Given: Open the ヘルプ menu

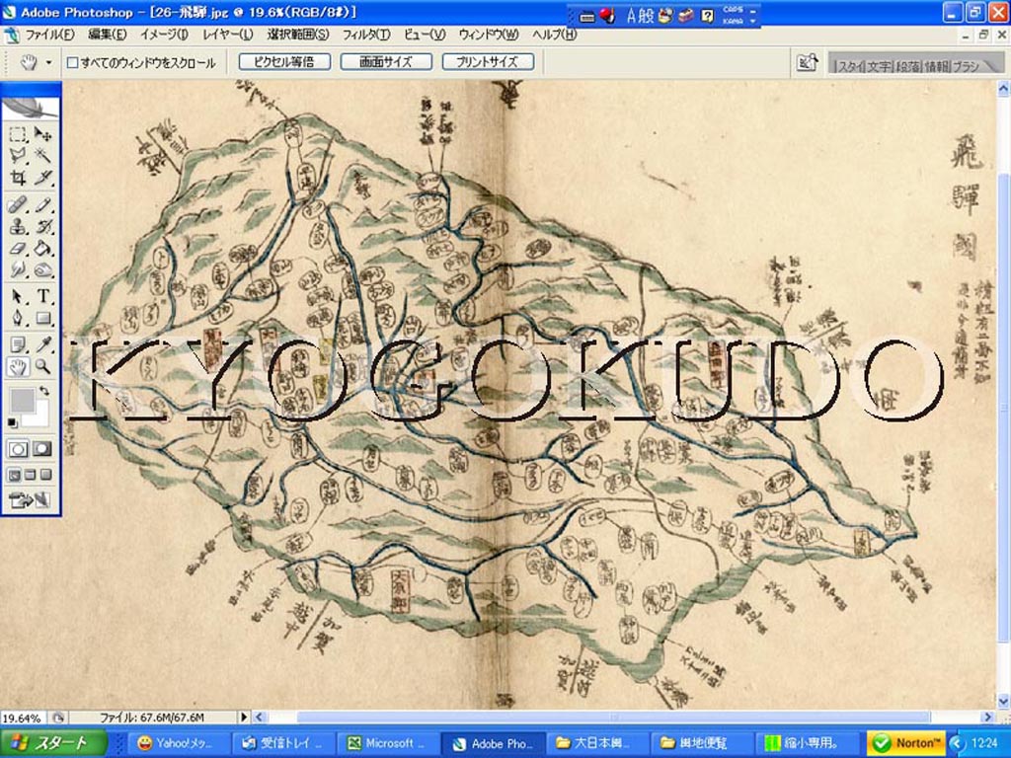Looking at the screenshot, I should coord(554,35).
